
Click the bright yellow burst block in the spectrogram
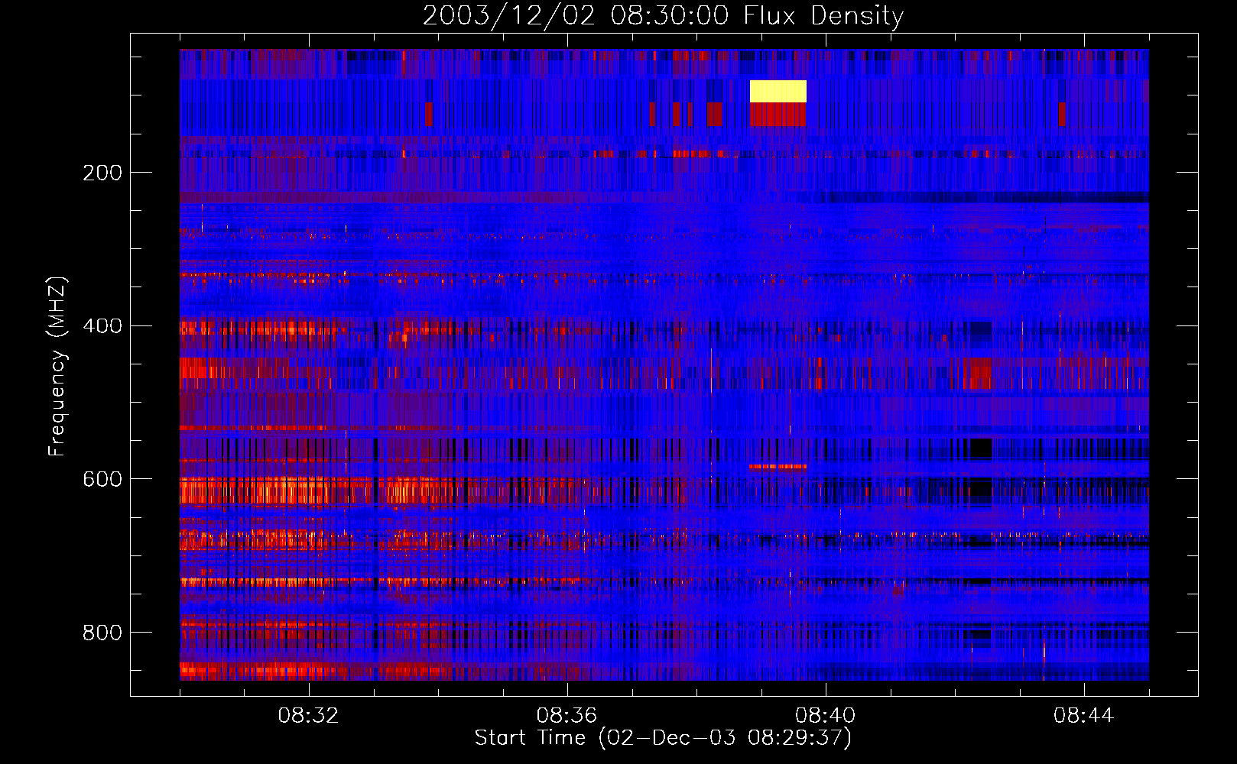tap(778, 91)
